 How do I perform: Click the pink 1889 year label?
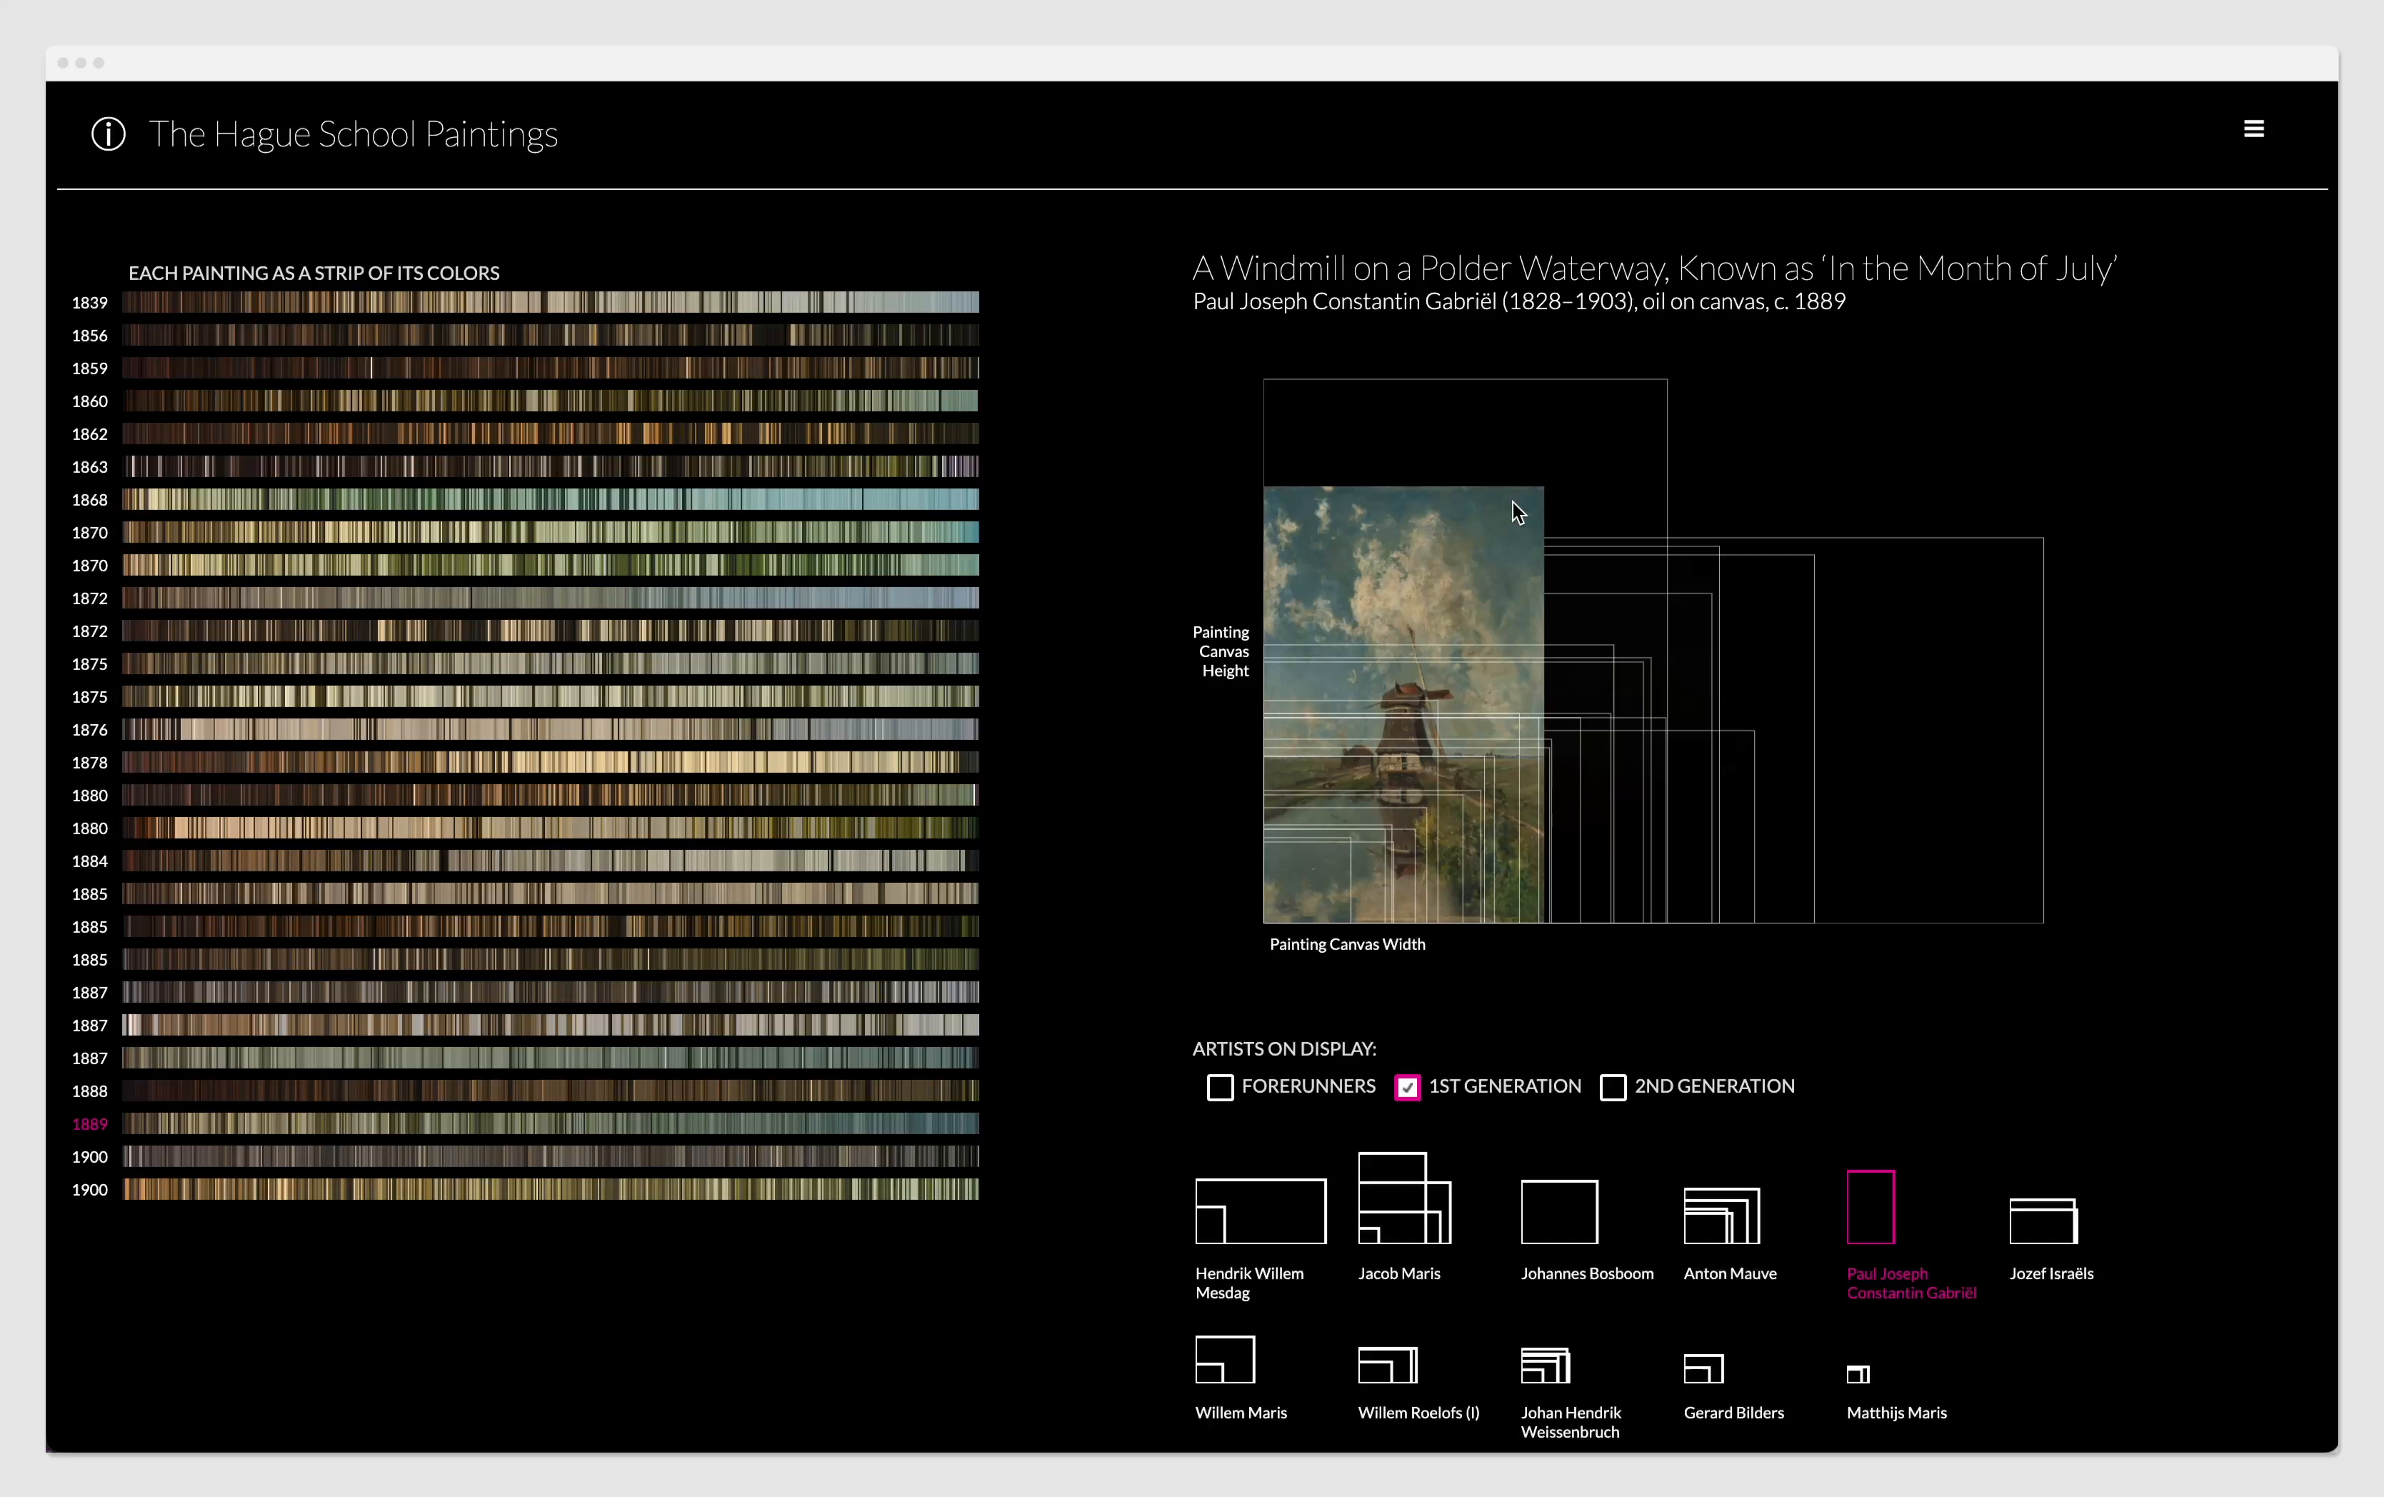pos(89,1123)
